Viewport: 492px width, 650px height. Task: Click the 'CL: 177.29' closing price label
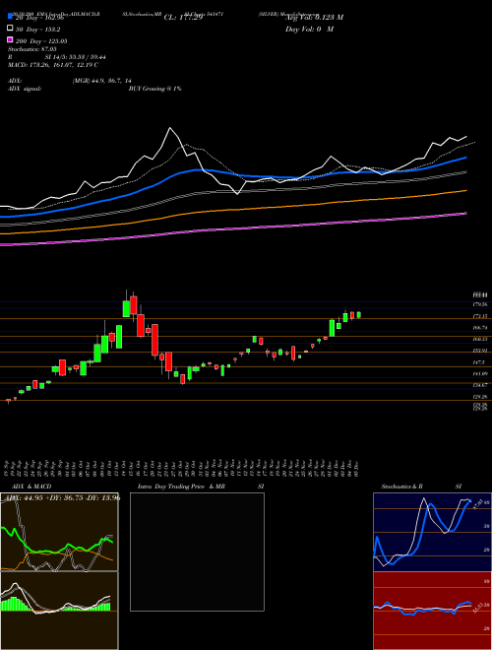183,18
